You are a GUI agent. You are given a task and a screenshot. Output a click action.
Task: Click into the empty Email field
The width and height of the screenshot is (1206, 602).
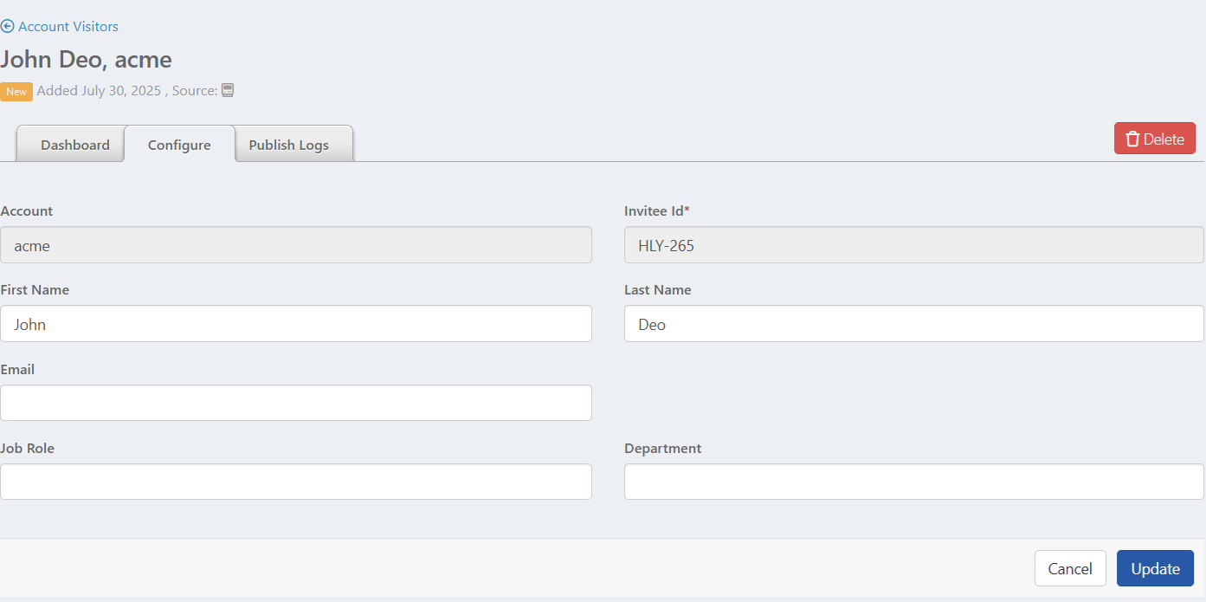296,403
